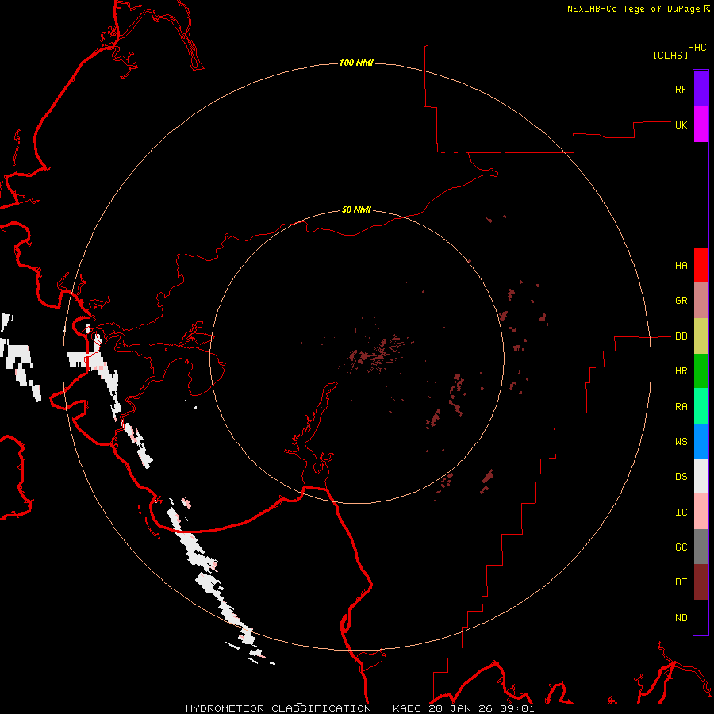
Task: Click the 20 JAN 26 date text
Action: click(x=461, y=708)
